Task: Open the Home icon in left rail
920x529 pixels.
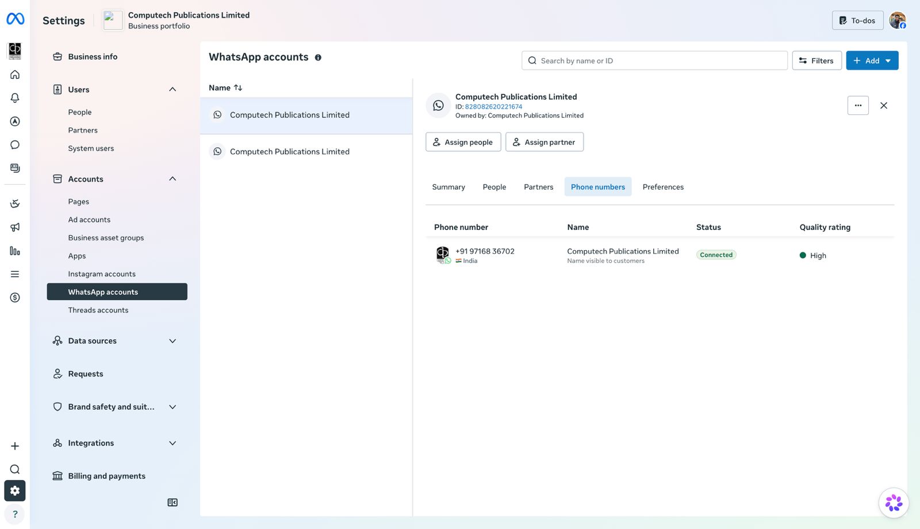Action: (15, 75)
